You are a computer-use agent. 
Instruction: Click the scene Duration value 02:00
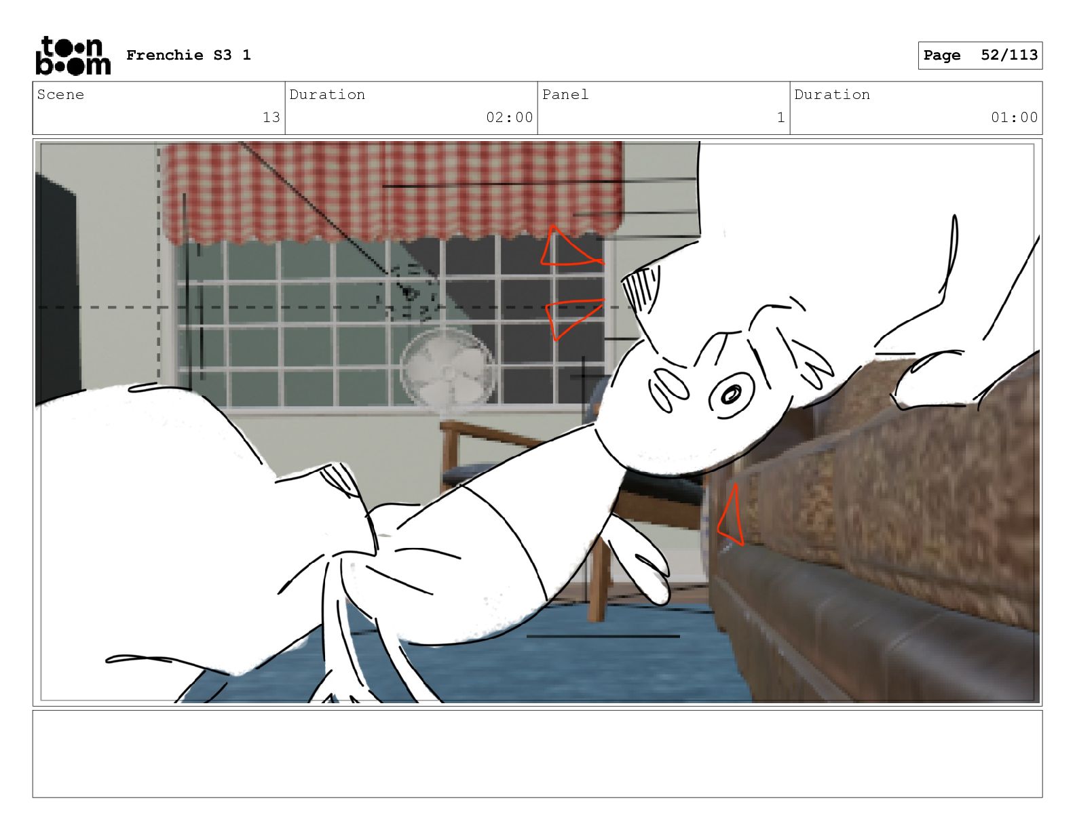tap(509, 117)
